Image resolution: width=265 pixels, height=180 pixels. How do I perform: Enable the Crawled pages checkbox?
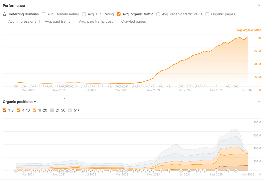click(117, 21)
